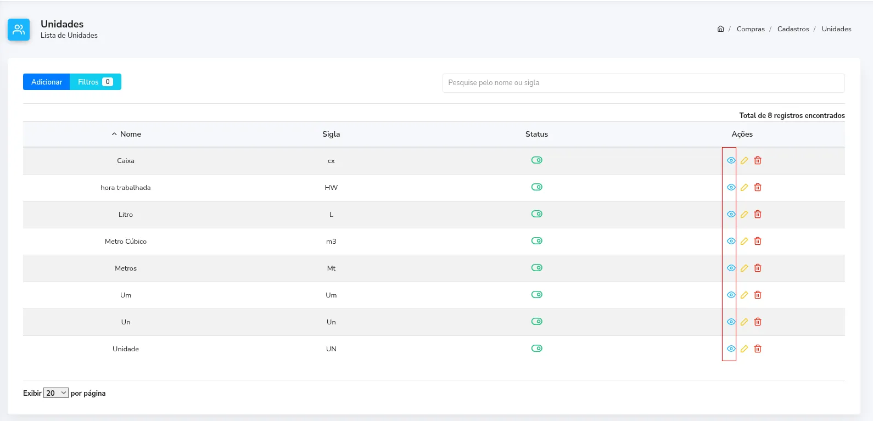Disable the Litro status toggle
The width and height of the screenshot is (873, 421).
pyautogui.click(x=536, y=214)
